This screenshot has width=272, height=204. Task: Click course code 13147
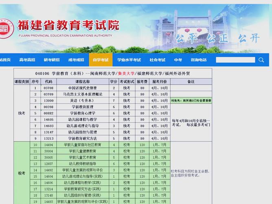48,132
